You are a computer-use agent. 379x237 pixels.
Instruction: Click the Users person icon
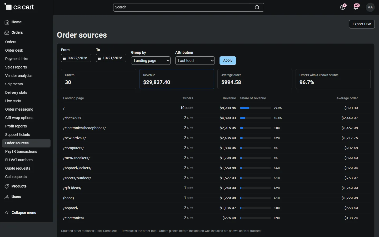click(7, 197)
